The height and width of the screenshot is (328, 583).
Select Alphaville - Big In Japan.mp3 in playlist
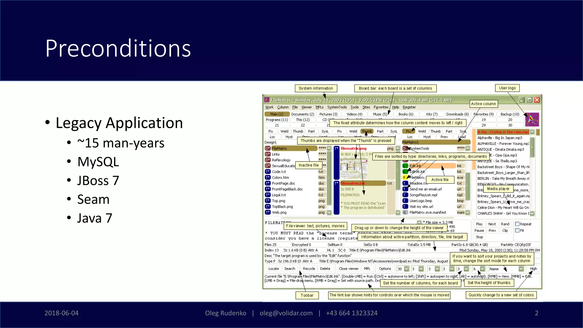pyautogui.click(x=500, y=138)
